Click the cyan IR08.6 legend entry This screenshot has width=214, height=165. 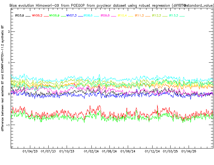pos(88,15)
